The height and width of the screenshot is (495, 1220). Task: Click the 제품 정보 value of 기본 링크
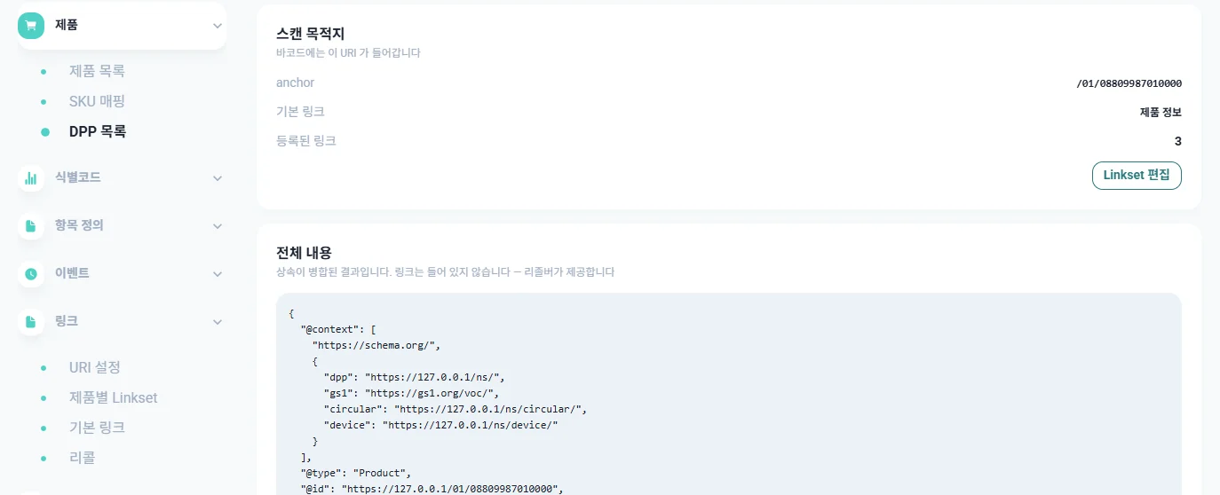(x=1161, y=112)
